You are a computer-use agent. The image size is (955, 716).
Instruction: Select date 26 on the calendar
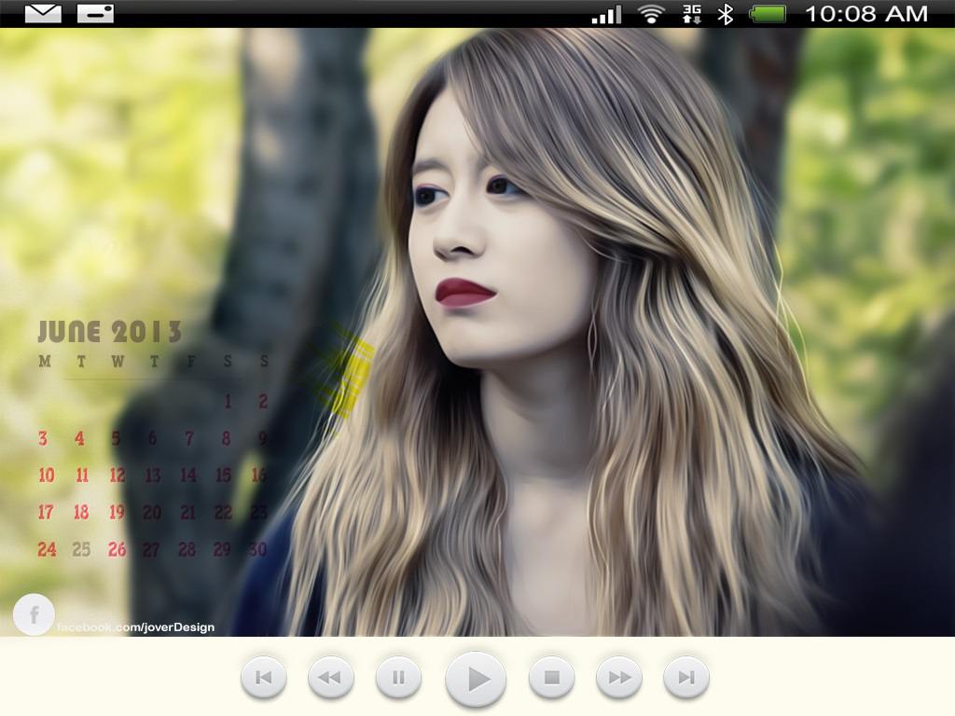coord(117,549)
